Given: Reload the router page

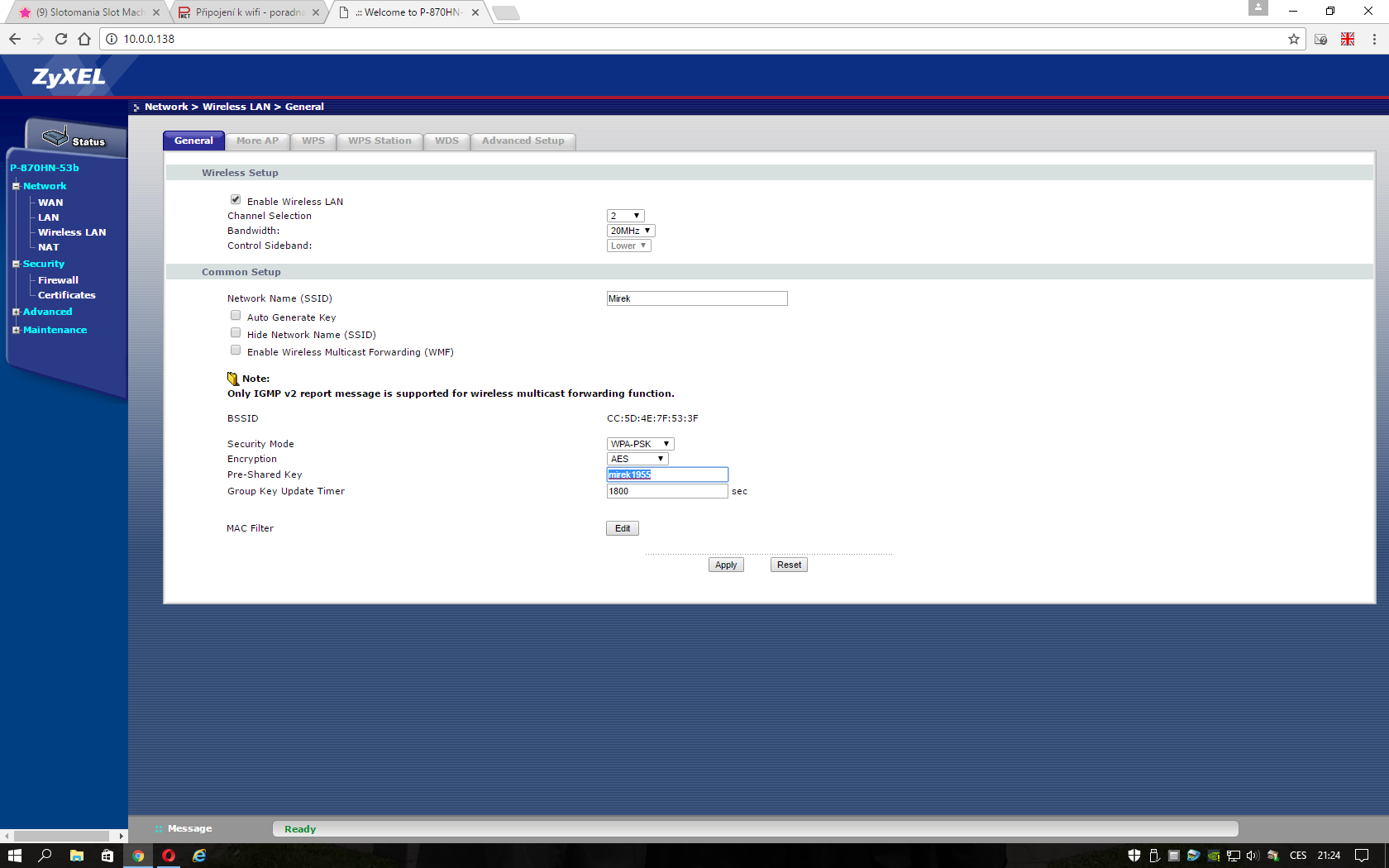Looking at the screenshot, I should point(61,39).
